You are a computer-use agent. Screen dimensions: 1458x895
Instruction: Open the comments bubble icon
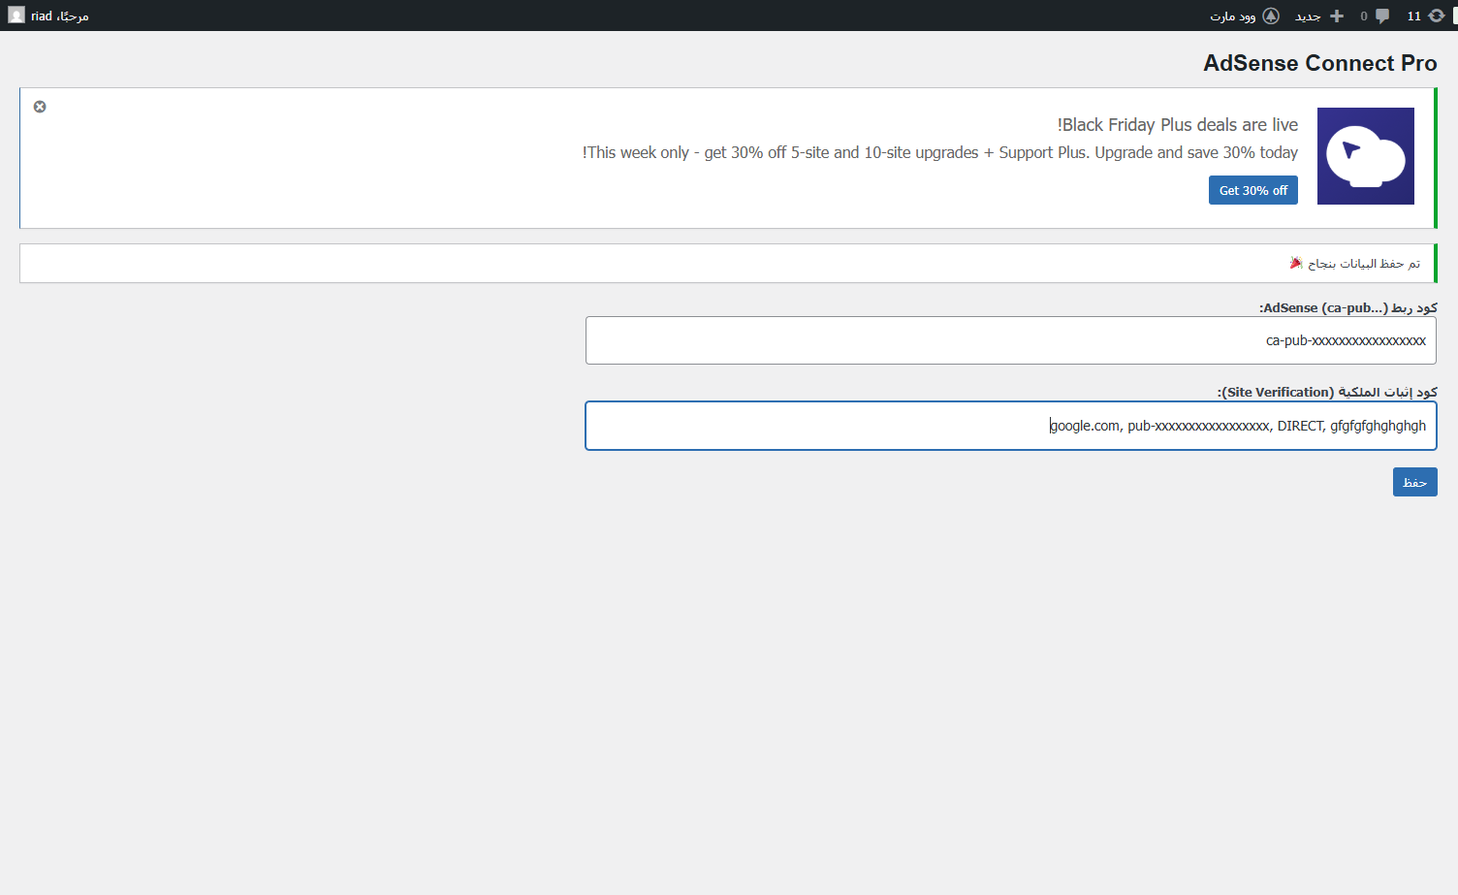tap(1382, 16)
